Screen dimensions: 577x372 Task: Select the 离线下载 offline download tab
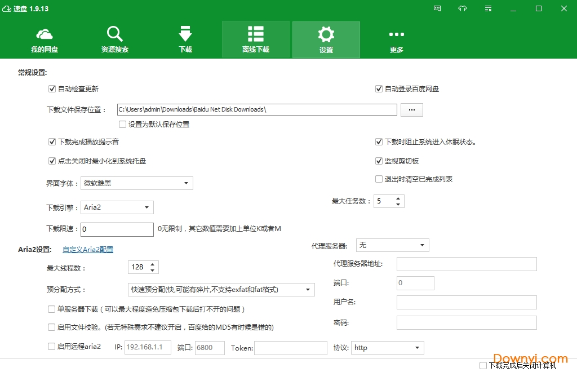coord(256,39)
